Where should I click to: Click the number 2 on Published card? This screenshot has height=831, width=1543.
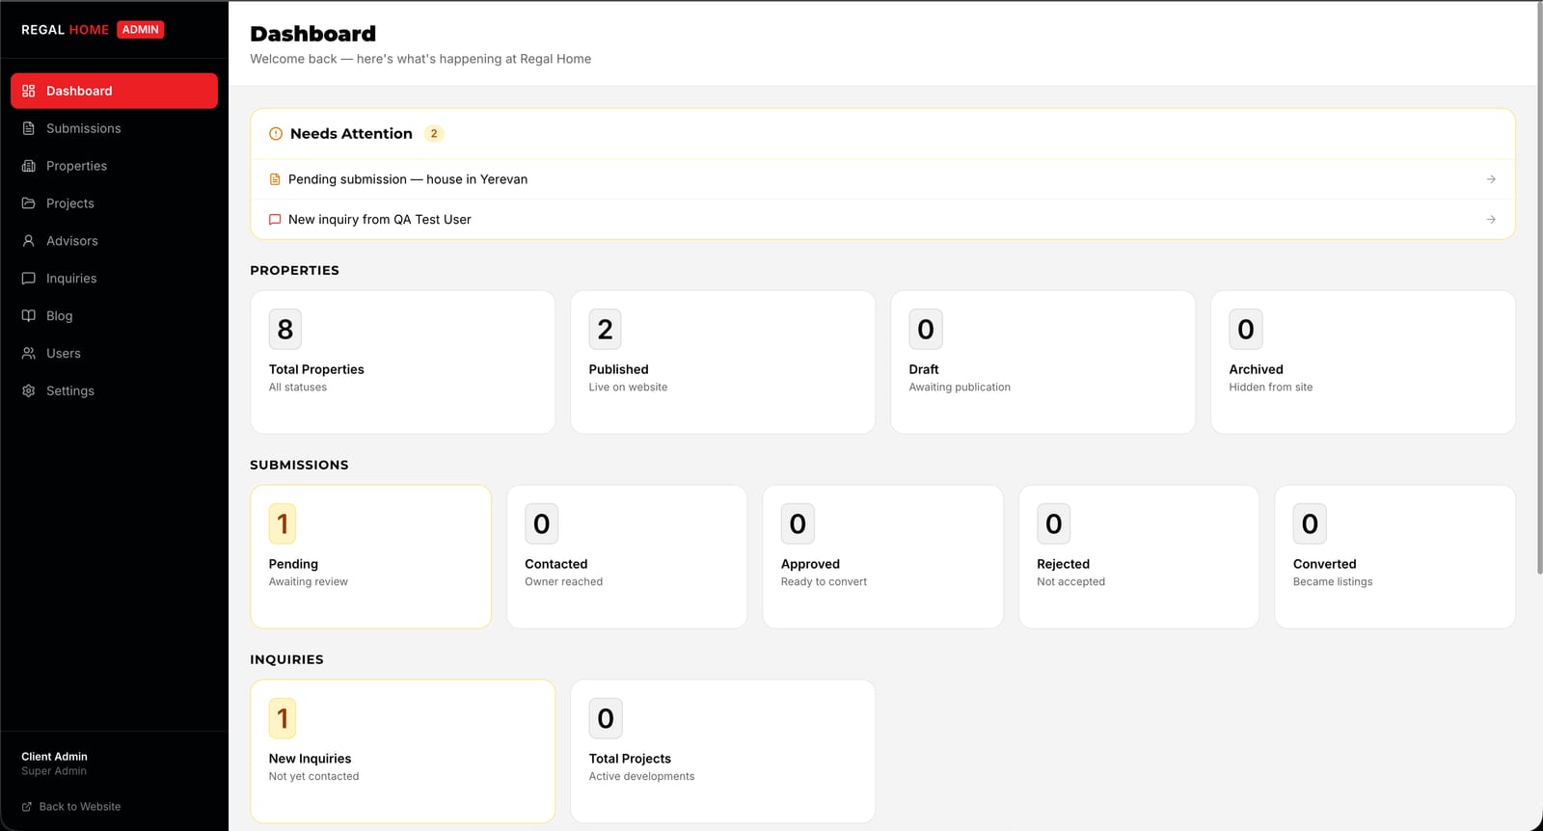[x=606, y=330]
